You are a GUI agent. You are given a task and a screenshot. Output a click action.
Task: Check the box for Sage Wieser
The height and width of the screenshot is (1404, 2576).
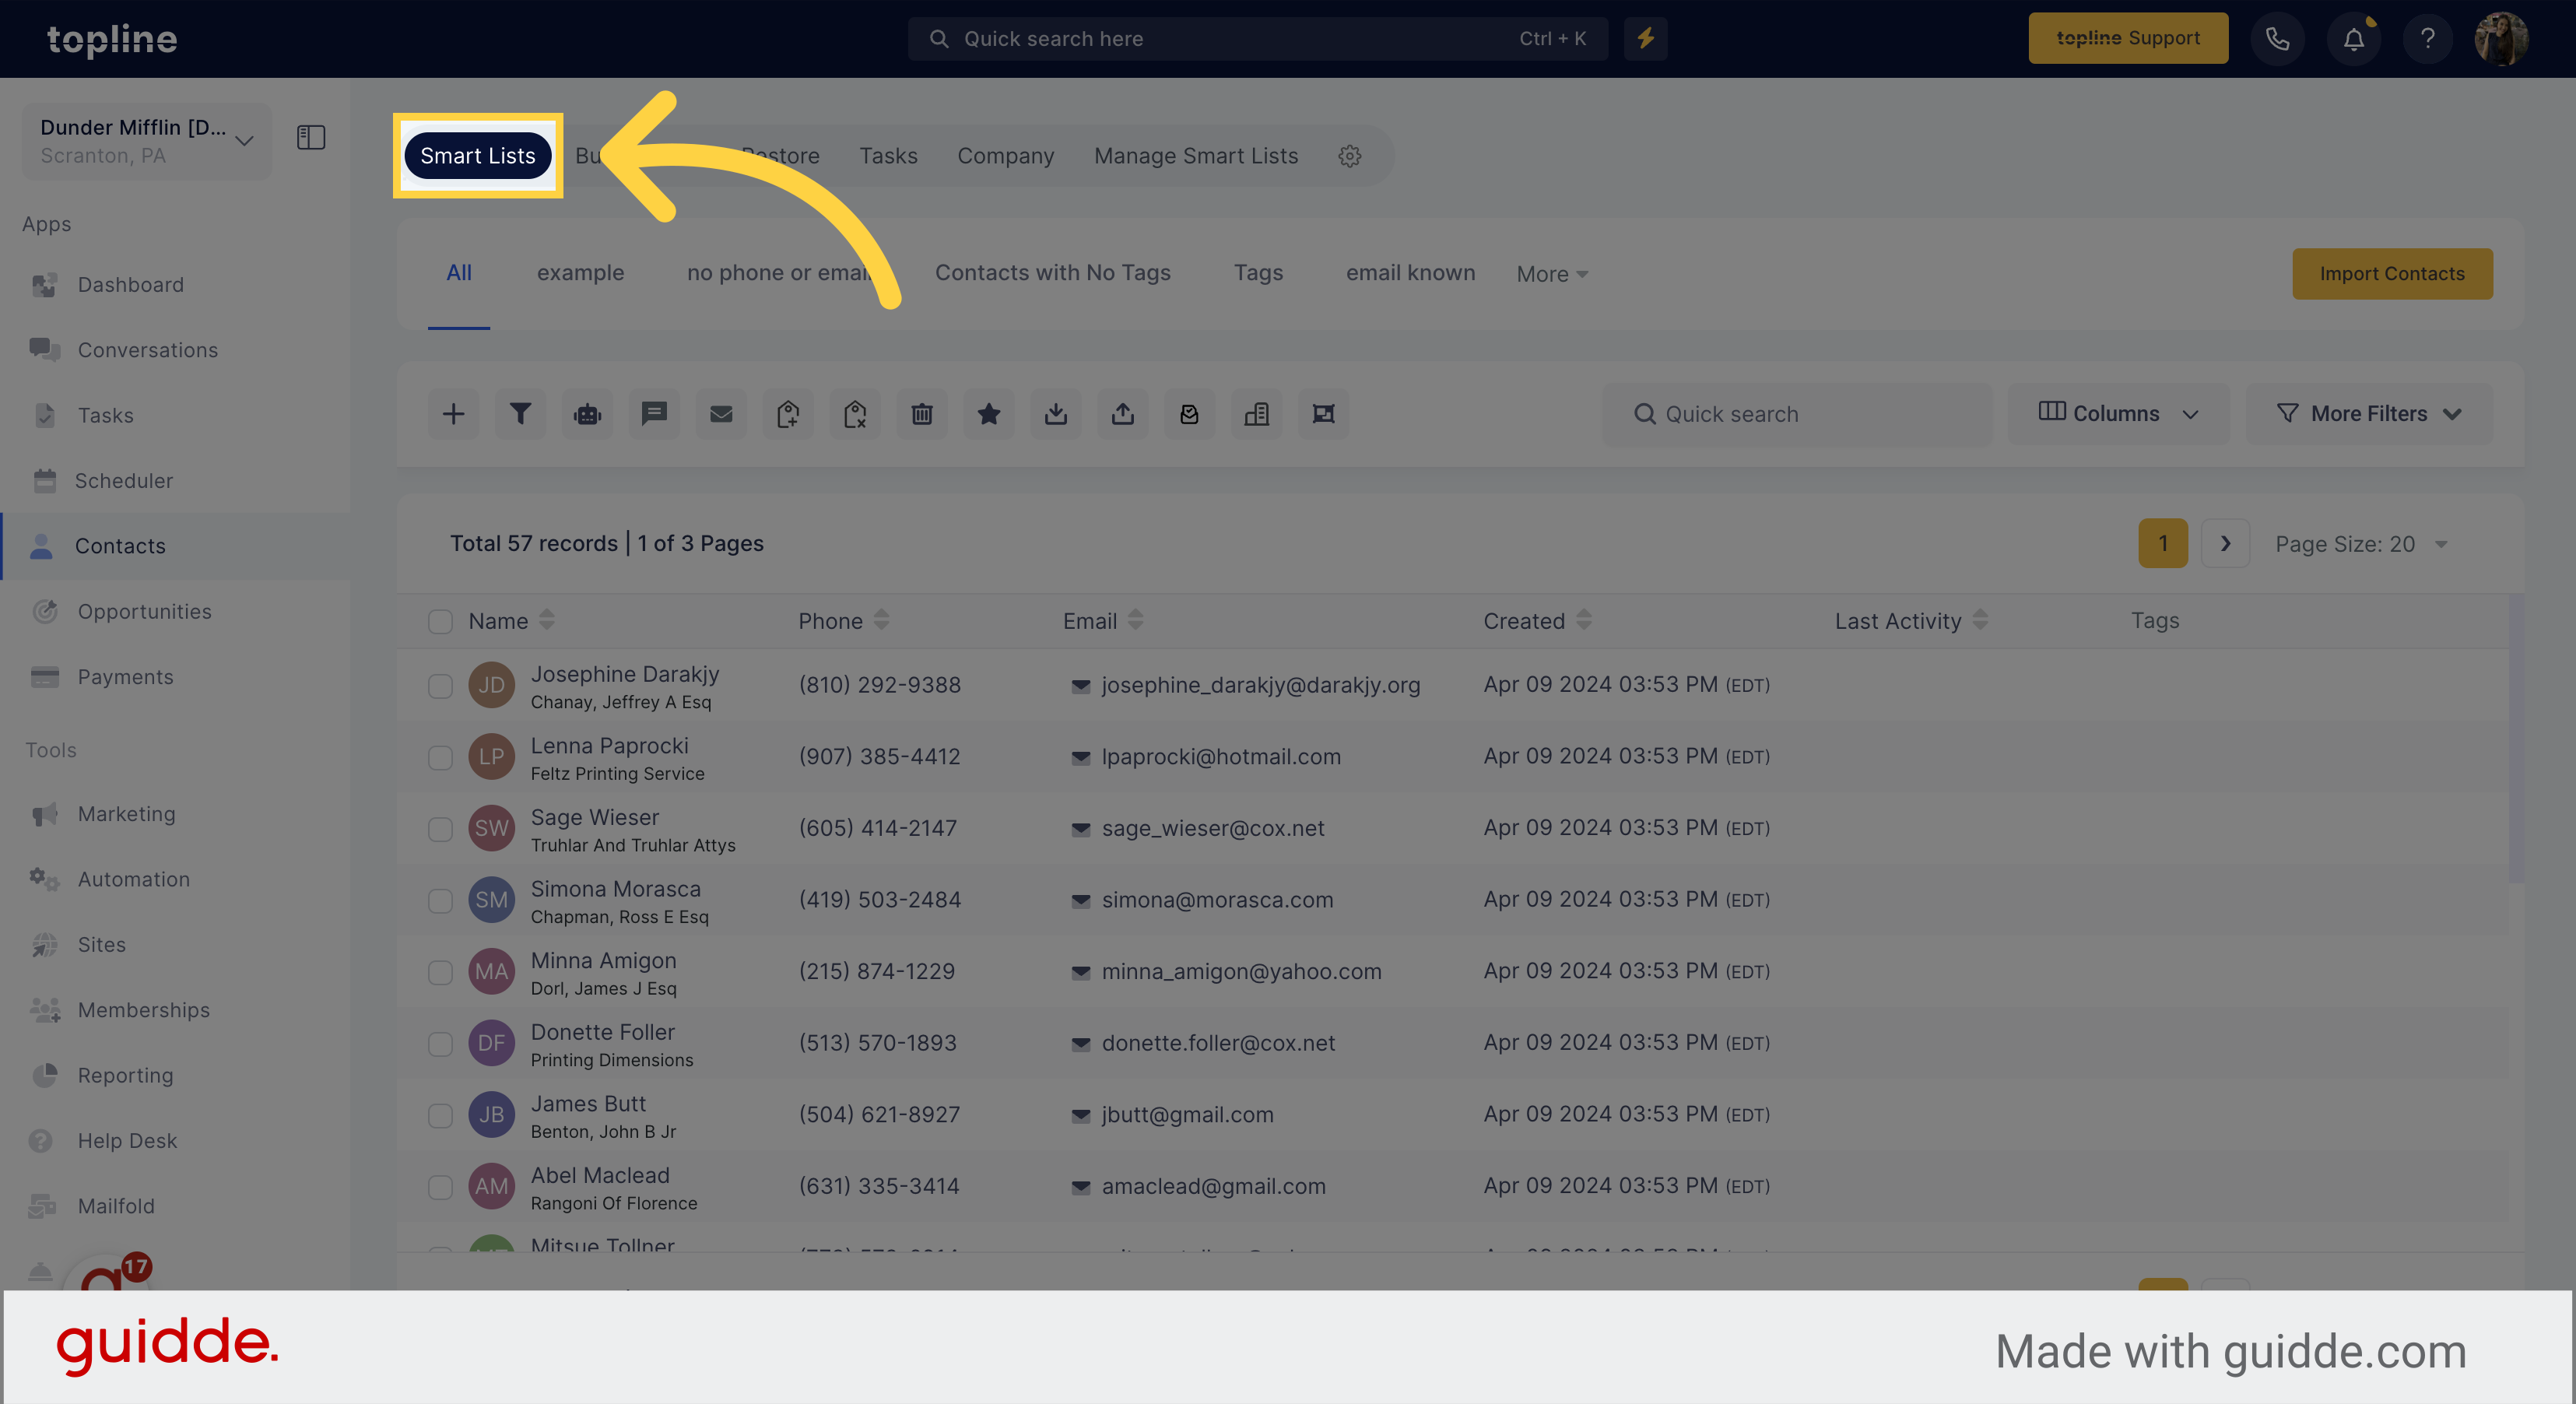[440, 829]
